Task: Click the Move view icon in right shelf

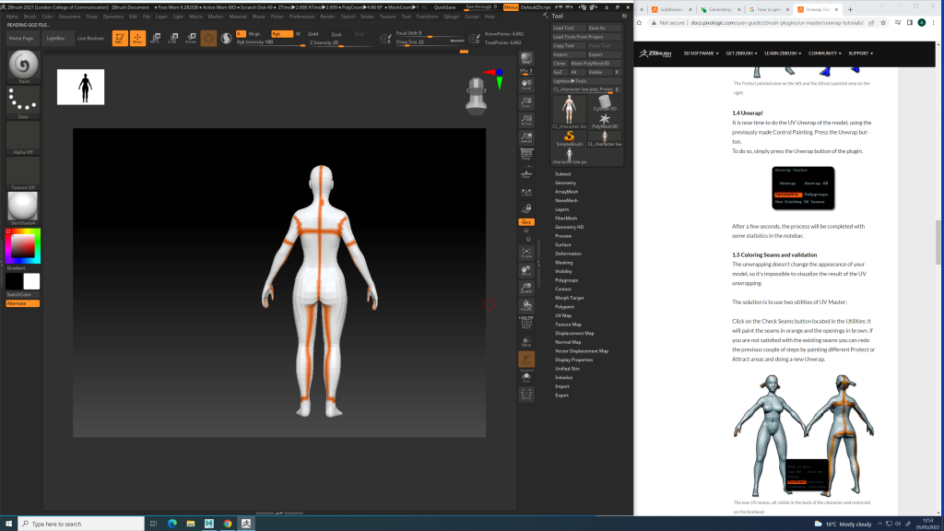Action: [x=526, y=270]
